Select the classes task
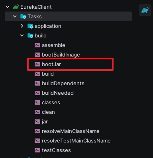Viewport: 153px width, 158px height. (x=51, y=103)
